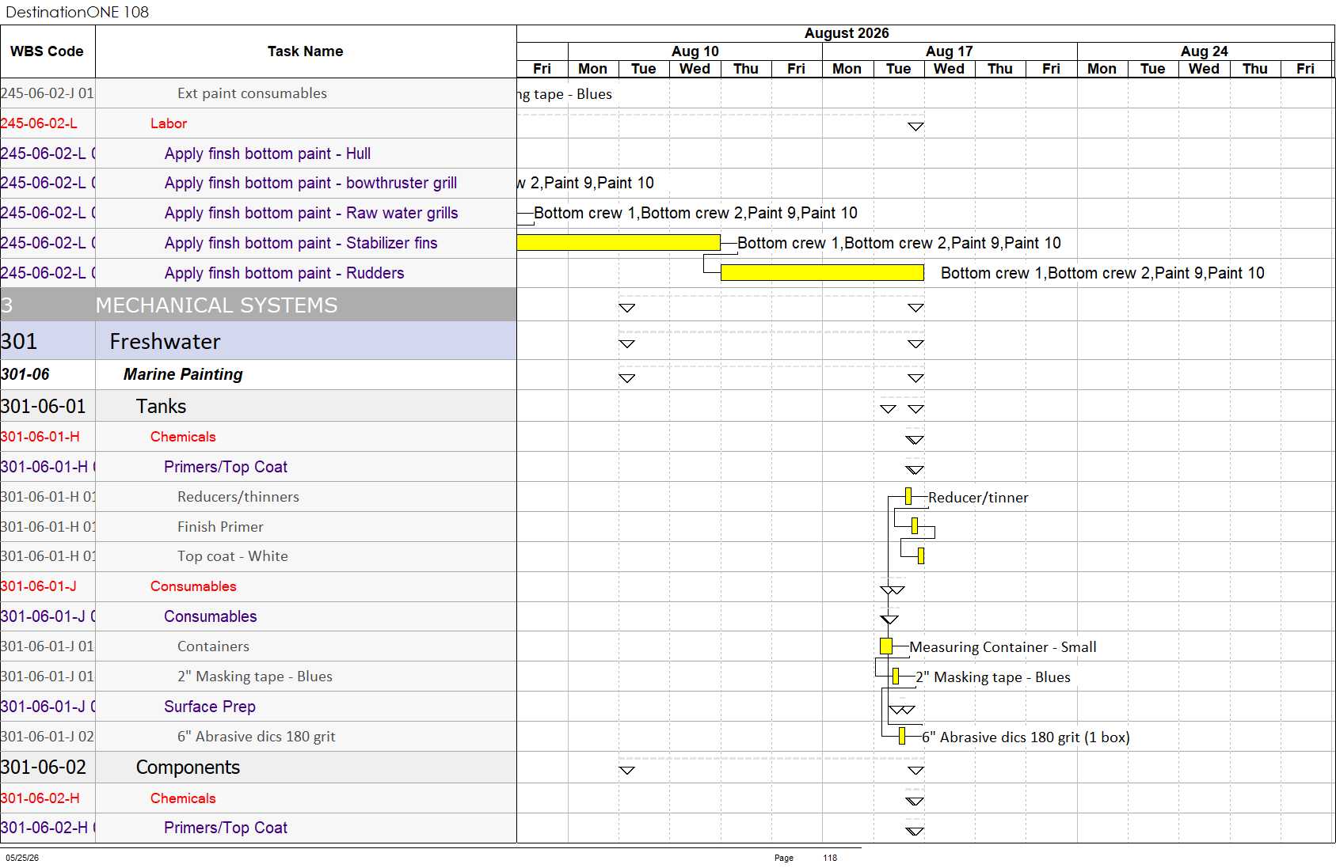Select Primers/Top Coat row under Components
The height and width of the screenshot is (868, 1336).
tap(258, 828)
